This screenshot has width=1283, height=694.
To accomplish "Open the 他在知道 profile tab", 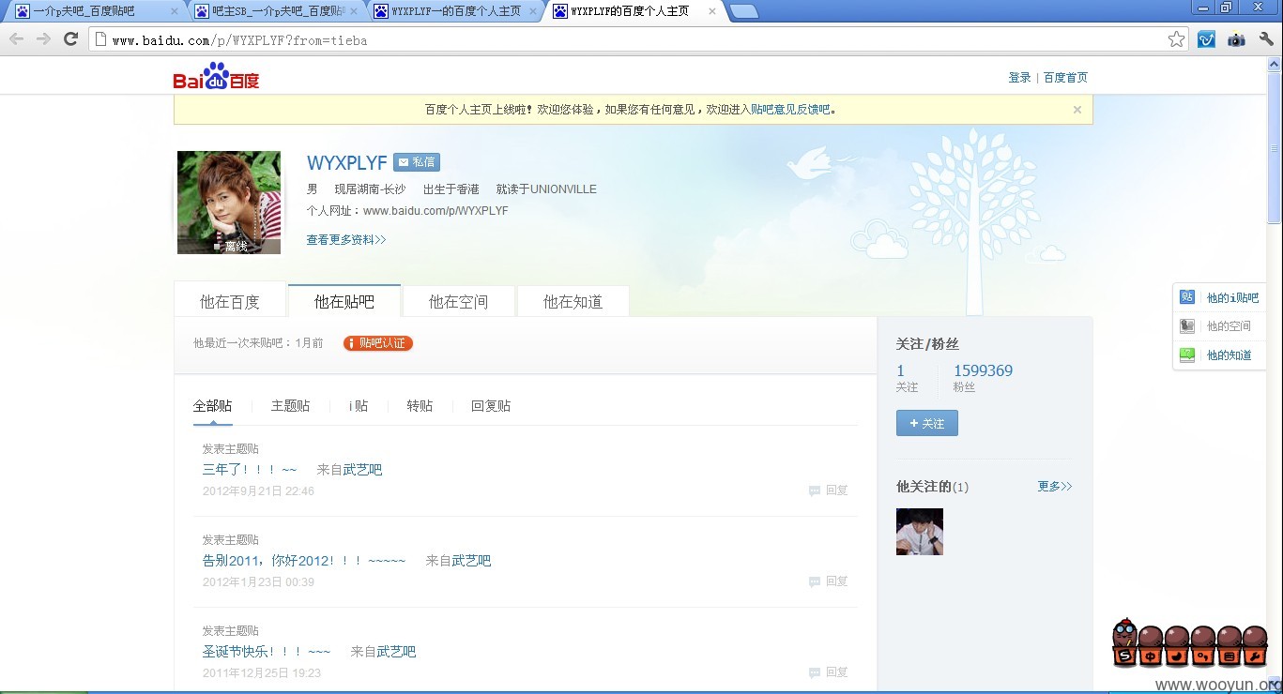I will (x=573, y=301).
